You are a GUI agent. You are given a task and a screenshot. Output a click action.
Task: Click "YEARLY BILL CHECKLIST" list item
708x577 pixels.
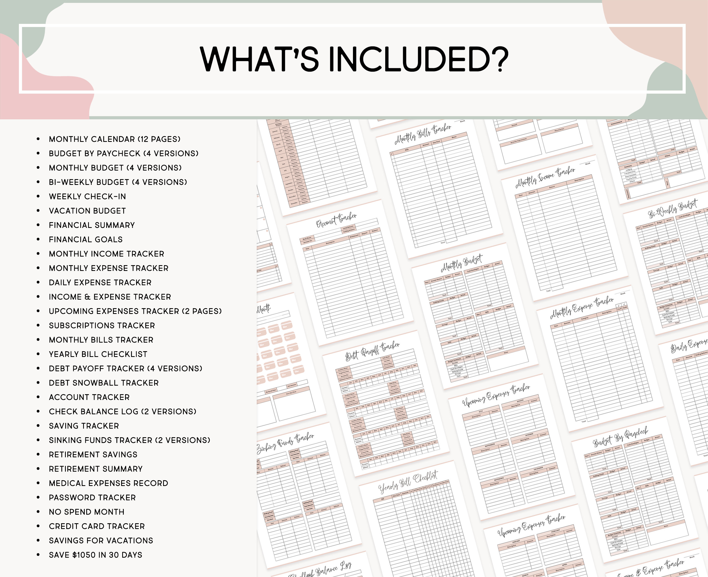(x=98, y=354)
